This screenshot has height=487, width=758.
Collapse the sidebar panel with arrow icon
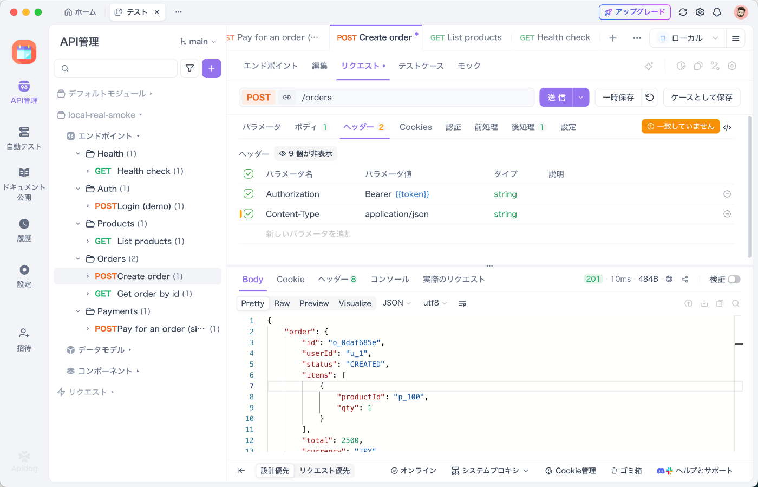pos(241,471)
